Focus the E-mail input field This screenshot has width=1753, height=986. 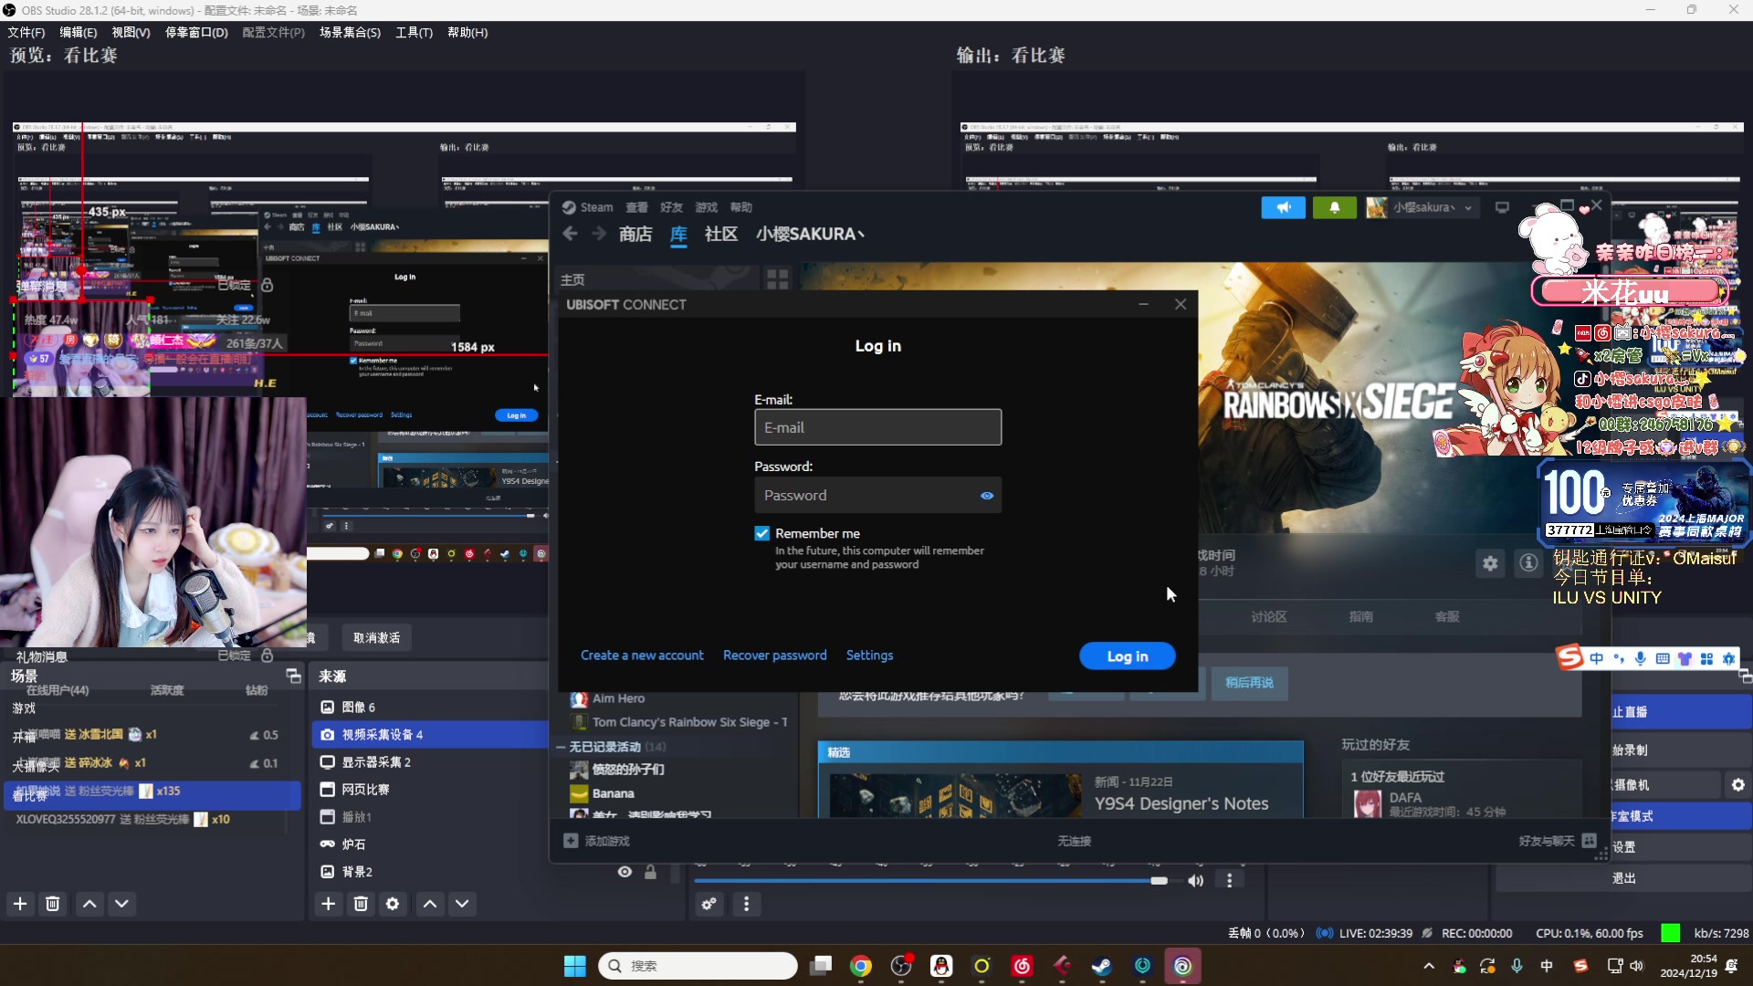click(x=877, y=427)
